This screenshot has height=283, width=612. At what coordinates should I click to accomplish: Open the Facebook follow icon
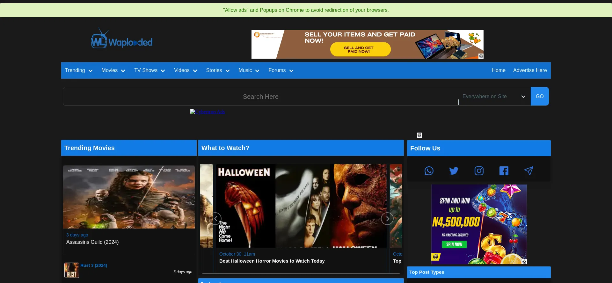tap(504, 171)
